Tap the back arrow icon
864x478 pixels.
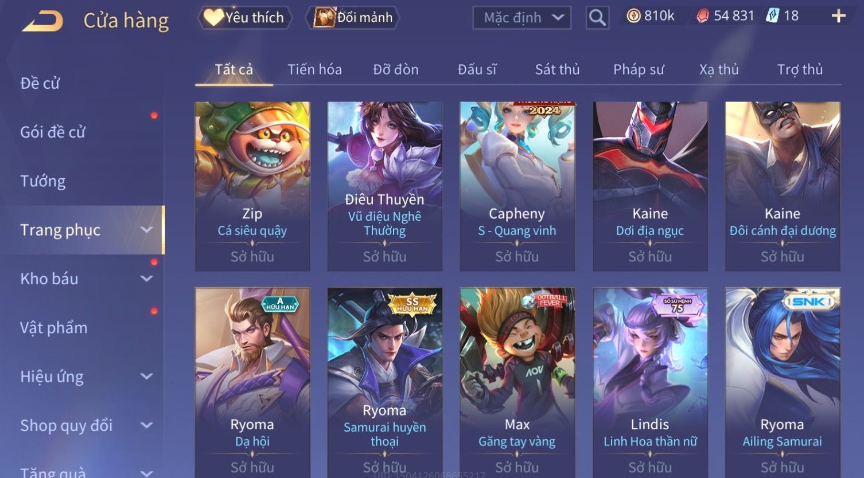(x=43, y=22)
